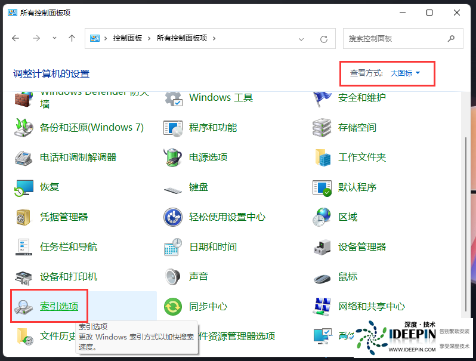This screenshot has height=361, width=476.
Task: Go back with the back arrow
Action: click(16, 38)
